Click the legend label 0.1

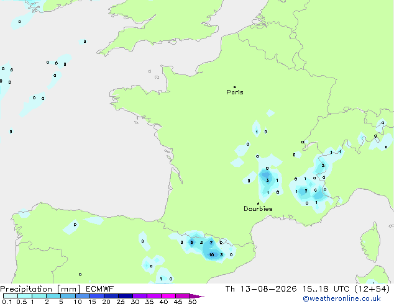(x=7, y=302)
